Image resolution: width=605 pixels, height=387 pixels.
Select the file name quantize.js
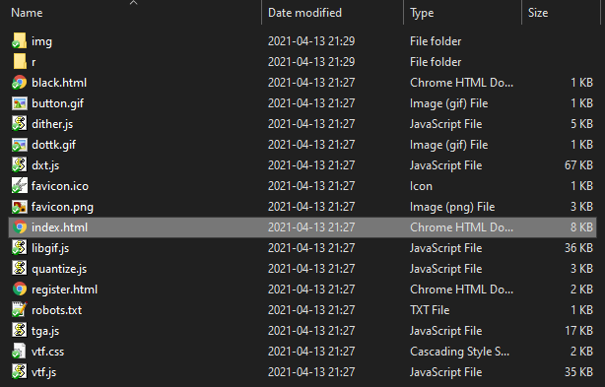pyautogui.click(x=59, y=269)
